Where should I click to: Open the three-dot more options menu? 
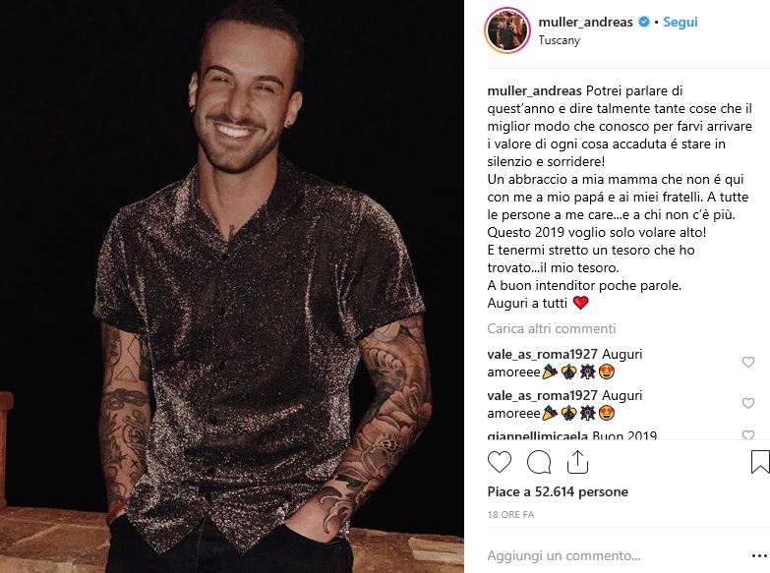point(759,556)
